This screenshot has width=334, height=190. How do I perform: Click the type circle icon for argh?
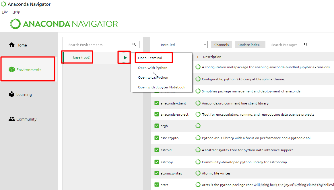coord(198,126)
